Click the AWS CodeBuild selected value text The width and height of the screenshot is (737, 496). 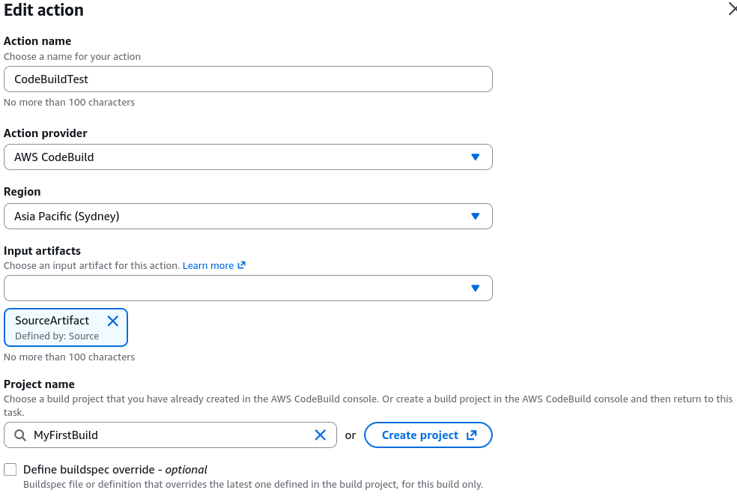[x=54, y=157]
